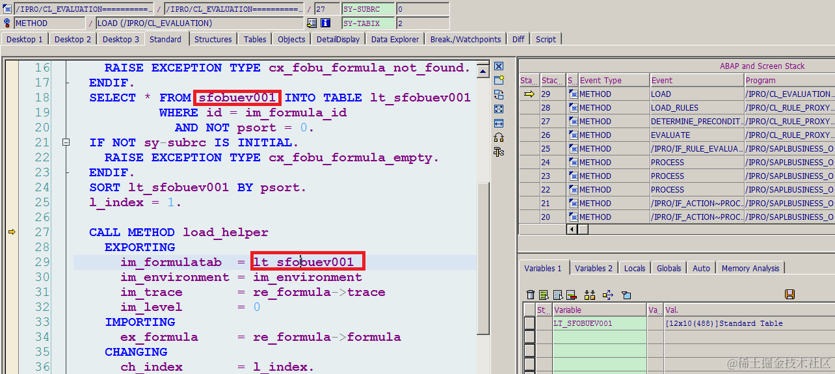Click the yellow current-line arrow at line 27

11,232
